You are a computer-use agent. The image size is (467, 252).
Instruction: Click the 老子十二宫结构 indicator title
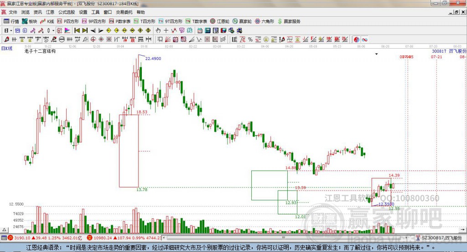click(x=40, y=51)
